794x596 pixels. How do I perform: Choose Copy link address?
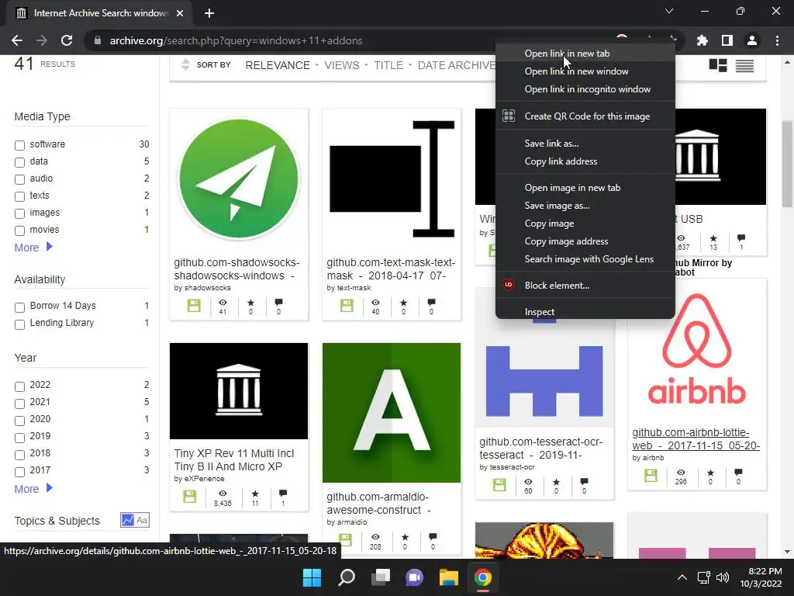[585, 161]
